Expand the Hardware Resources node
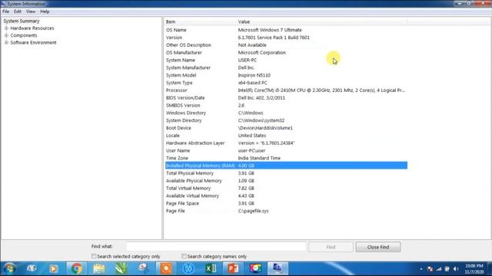 point(6,28)
